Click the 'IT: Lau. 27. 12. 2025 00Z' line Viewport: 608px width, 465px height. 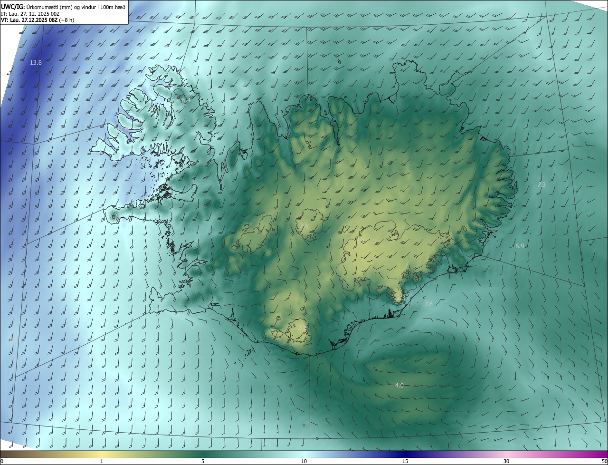[x=30, y=14]
